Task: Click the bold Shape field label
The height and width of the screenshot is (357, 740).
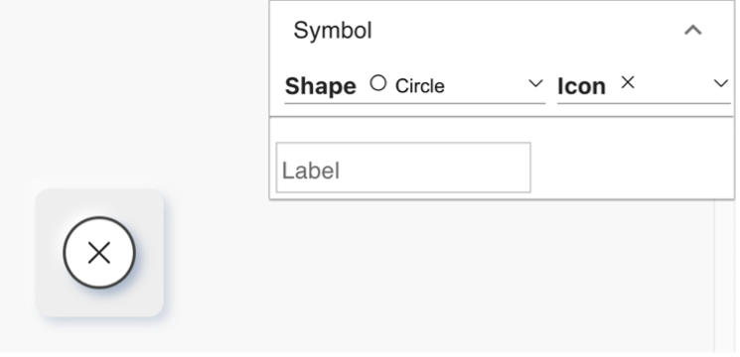Action: [321, 86]
